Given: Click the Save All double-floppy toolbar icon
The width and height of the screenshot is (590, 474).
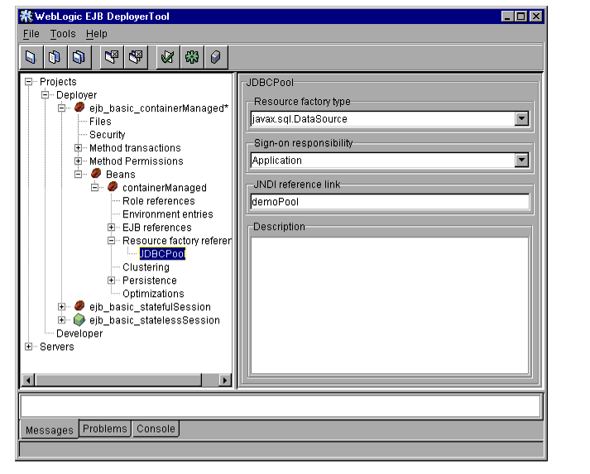Looking at the screenshot, I should [79, 57].
